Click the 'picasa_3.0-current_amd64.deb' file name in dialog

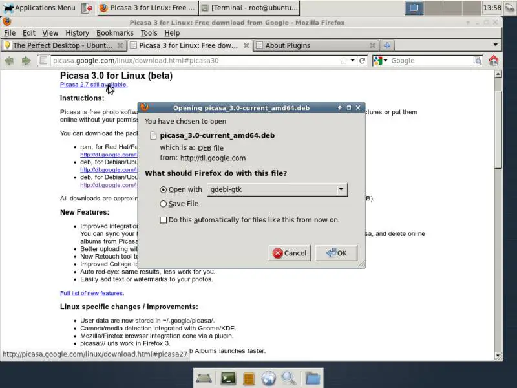pos(217,136)
